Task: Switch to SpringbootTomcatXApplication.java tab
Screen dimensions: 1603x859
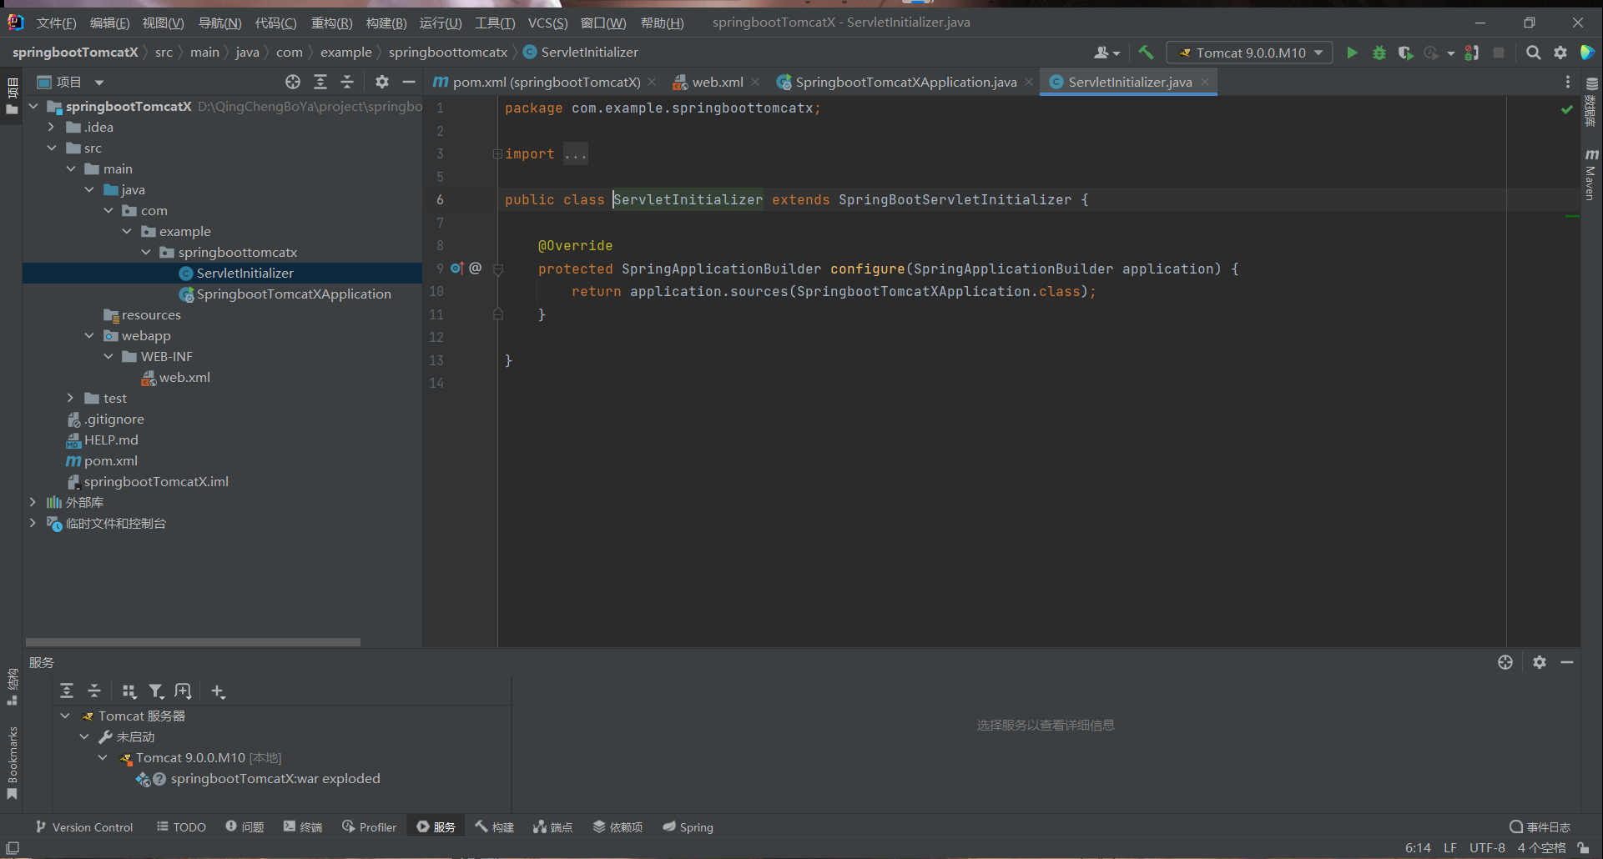Action: [x=906, y=82]
